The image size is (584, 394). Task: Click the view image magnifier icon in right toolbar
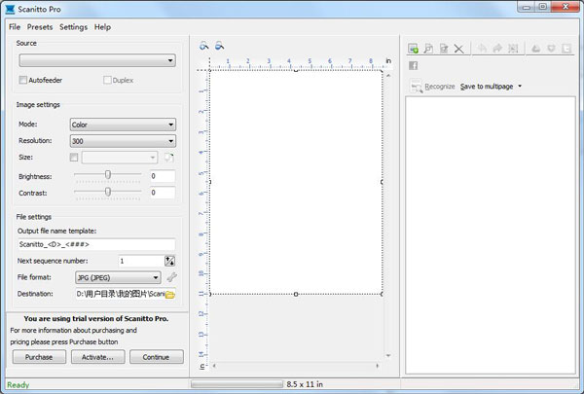pos(428,49)
